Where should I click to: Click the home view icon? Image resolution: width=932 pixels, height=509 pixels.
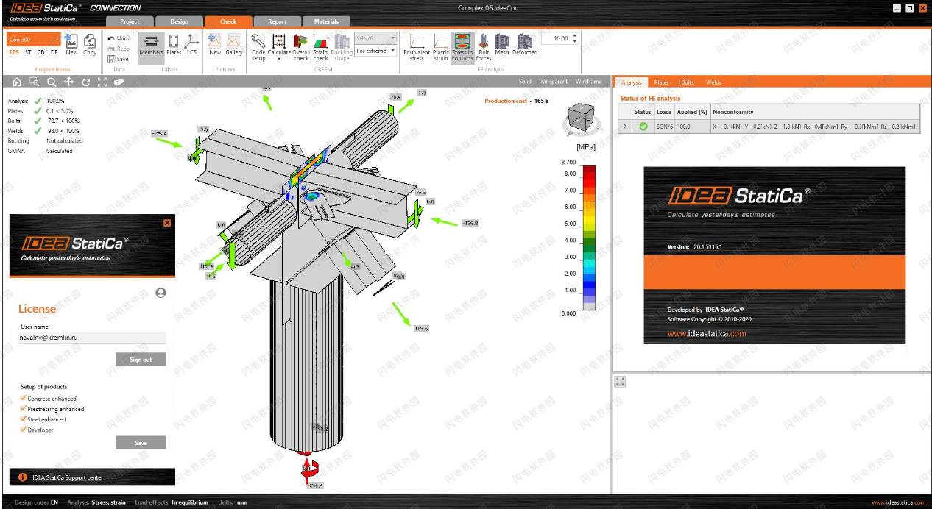16,82
